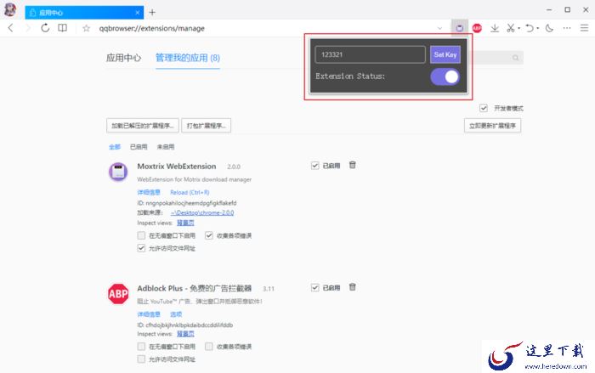
Task: Click the load unpacked extension button
Action: point(143,126)
